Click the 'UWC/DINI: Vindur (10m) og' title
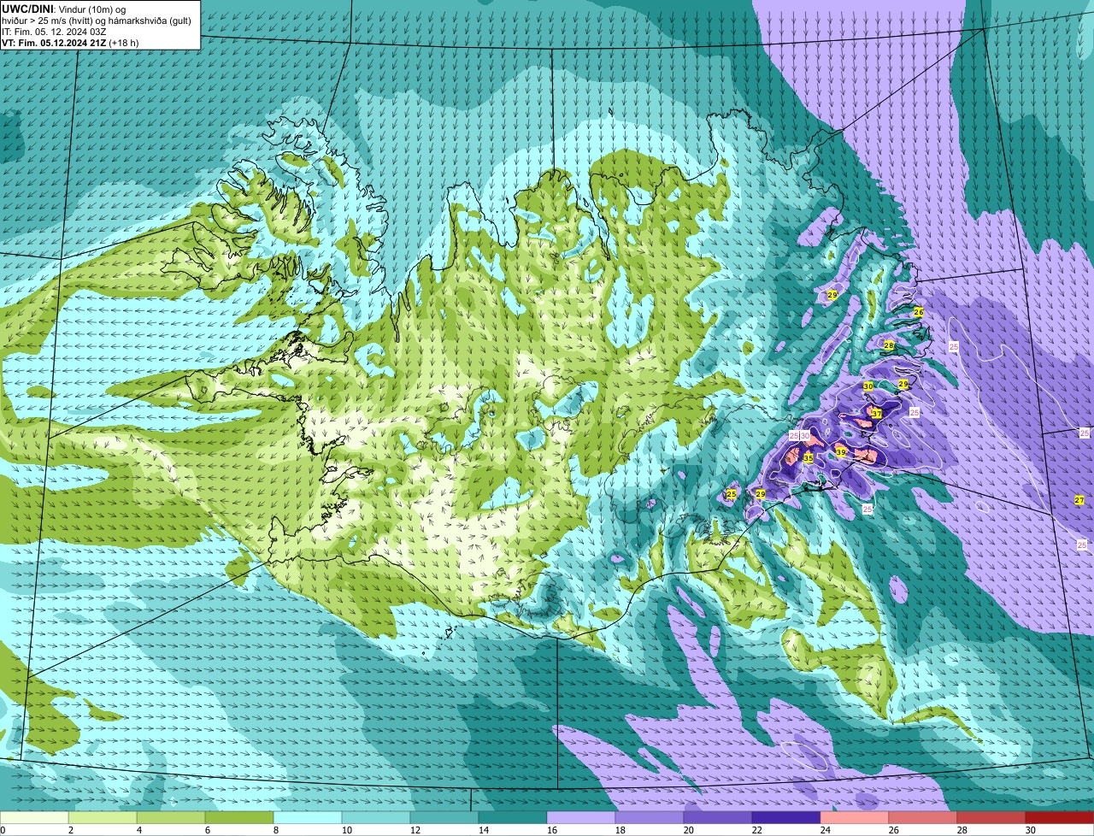 64,9
